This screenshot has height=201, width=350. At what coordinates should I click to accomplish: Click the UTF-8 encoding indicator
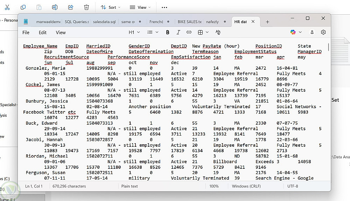click(293, 186)
